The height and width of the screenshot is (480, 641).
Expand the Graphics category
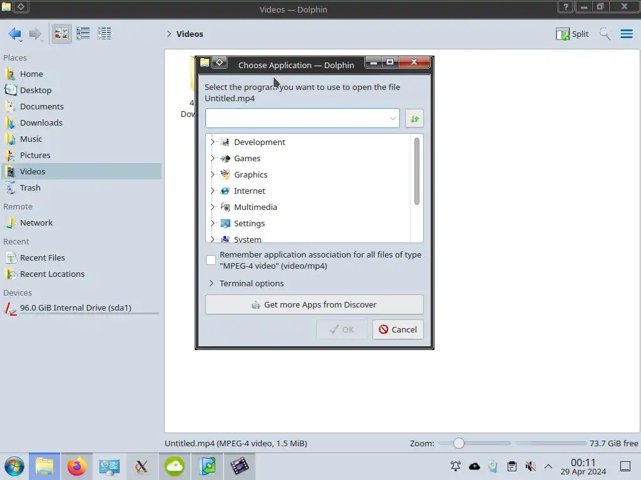pos(212,175)
